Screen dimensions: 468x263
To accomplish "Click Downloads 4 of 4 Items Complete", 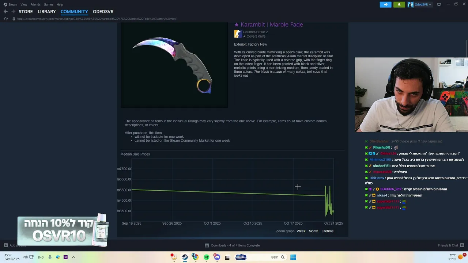I will (x=235, y=245).
